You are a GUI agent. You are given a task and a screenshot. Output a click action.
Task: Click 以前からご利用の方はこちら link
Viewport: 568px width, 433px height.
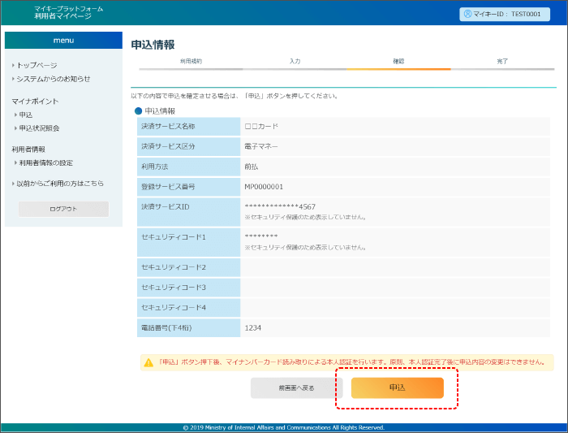point(59,184)
